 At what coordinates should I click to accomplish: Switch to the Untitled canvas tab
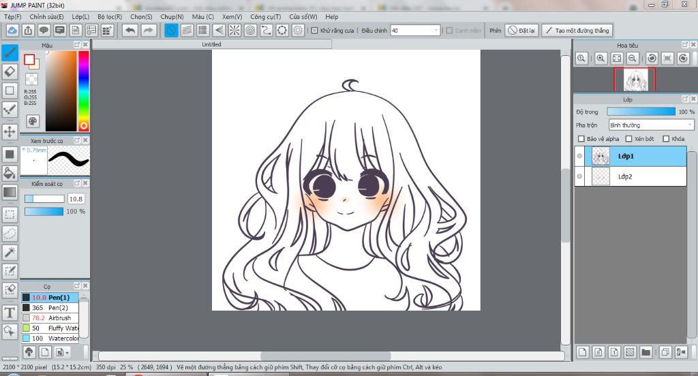click(211, 44)
